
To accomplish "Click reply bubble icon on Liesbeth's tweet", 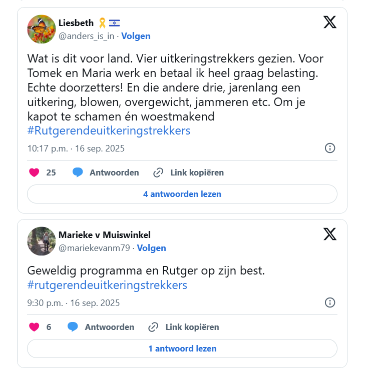I will point(78,172).
